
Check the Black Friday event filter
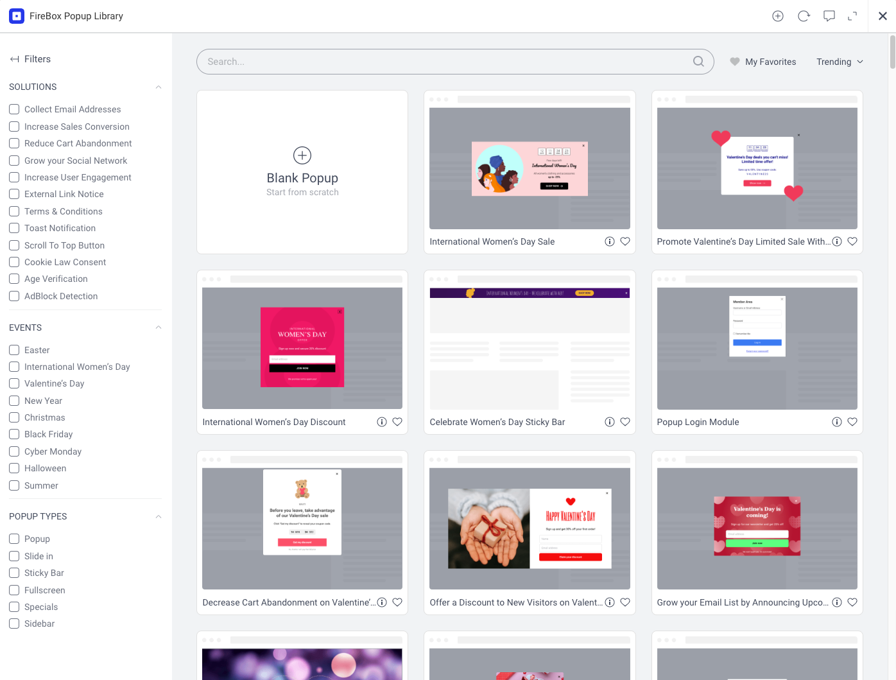[x=14, y=434]
